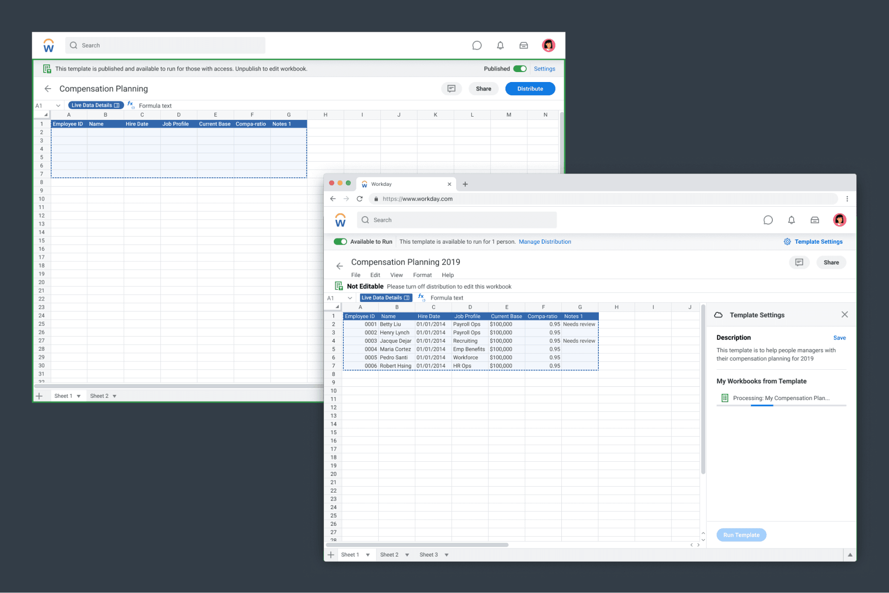Switch to Sheet 2 tab in back window

click(x=99, y=396)
